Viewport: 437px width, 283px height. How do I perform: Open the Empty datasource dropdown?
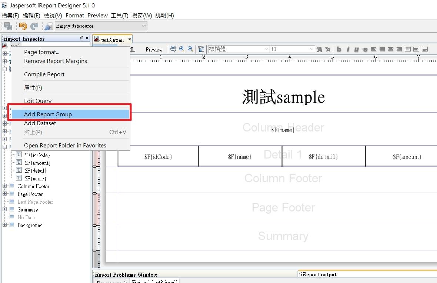[144, 26]
